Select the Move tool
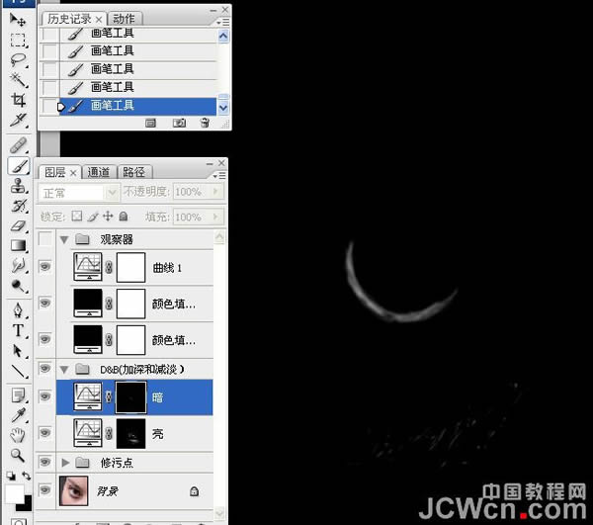Image resolution: width=593 pixels, height=525 pixels. point(18,20)
